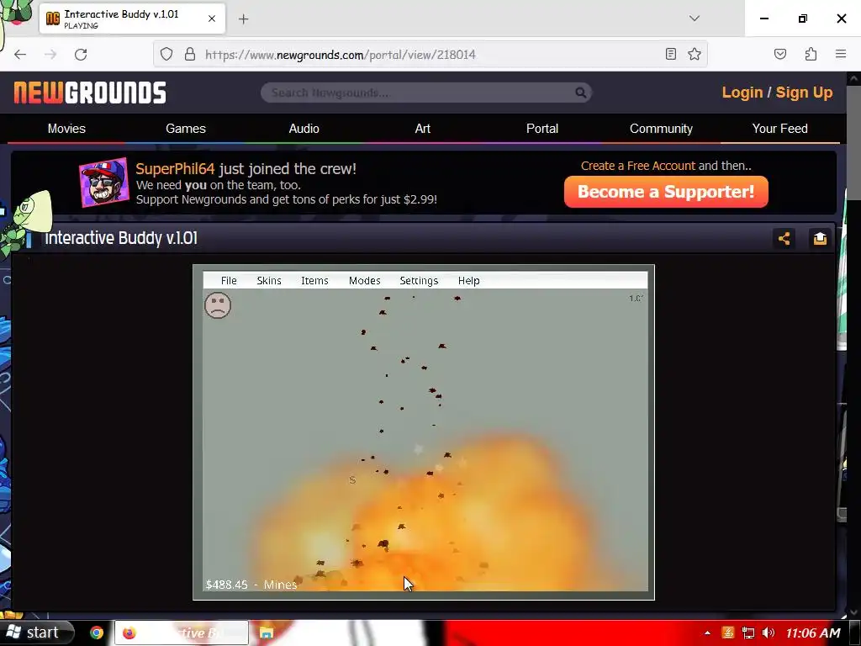
Task: Bookmark this page with the star icon
Action: [695, 54]
